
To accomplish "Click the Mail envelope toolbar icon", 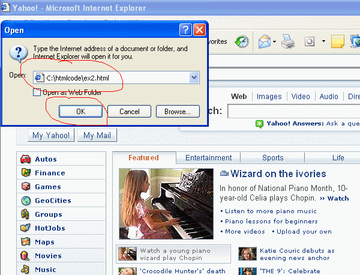I will click(x=264, y=41).
